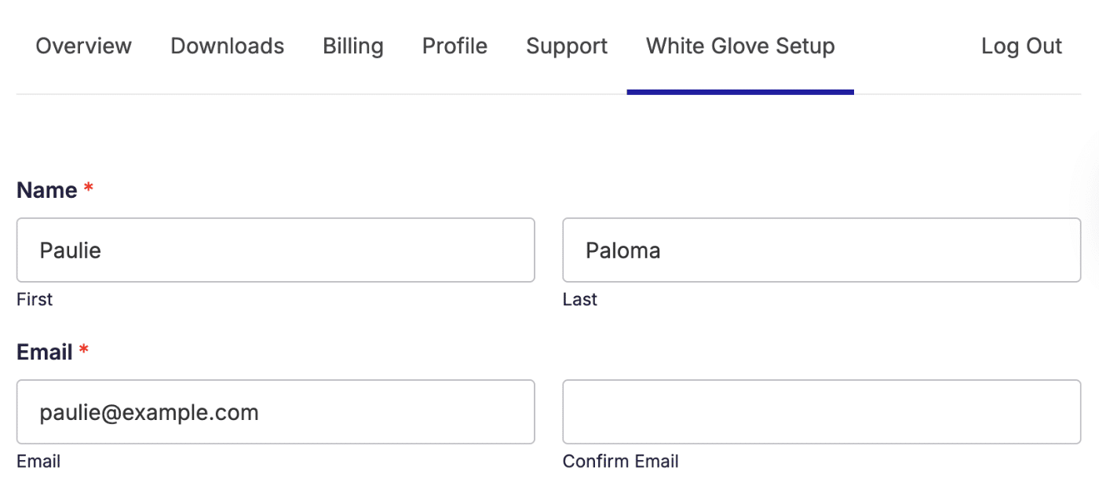Click the blue underline below White Glove Setup

tap(740, 92)
